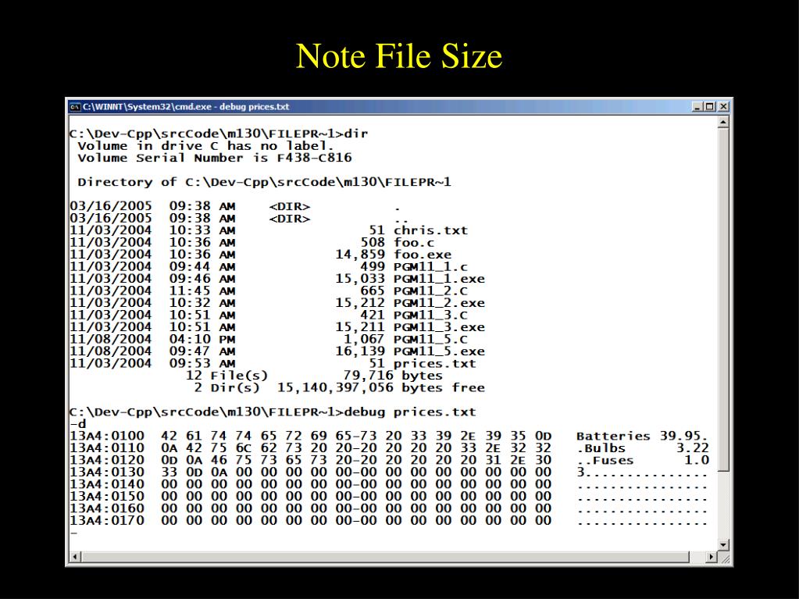Click the time 11:45 AM

[x=202, y=291]
